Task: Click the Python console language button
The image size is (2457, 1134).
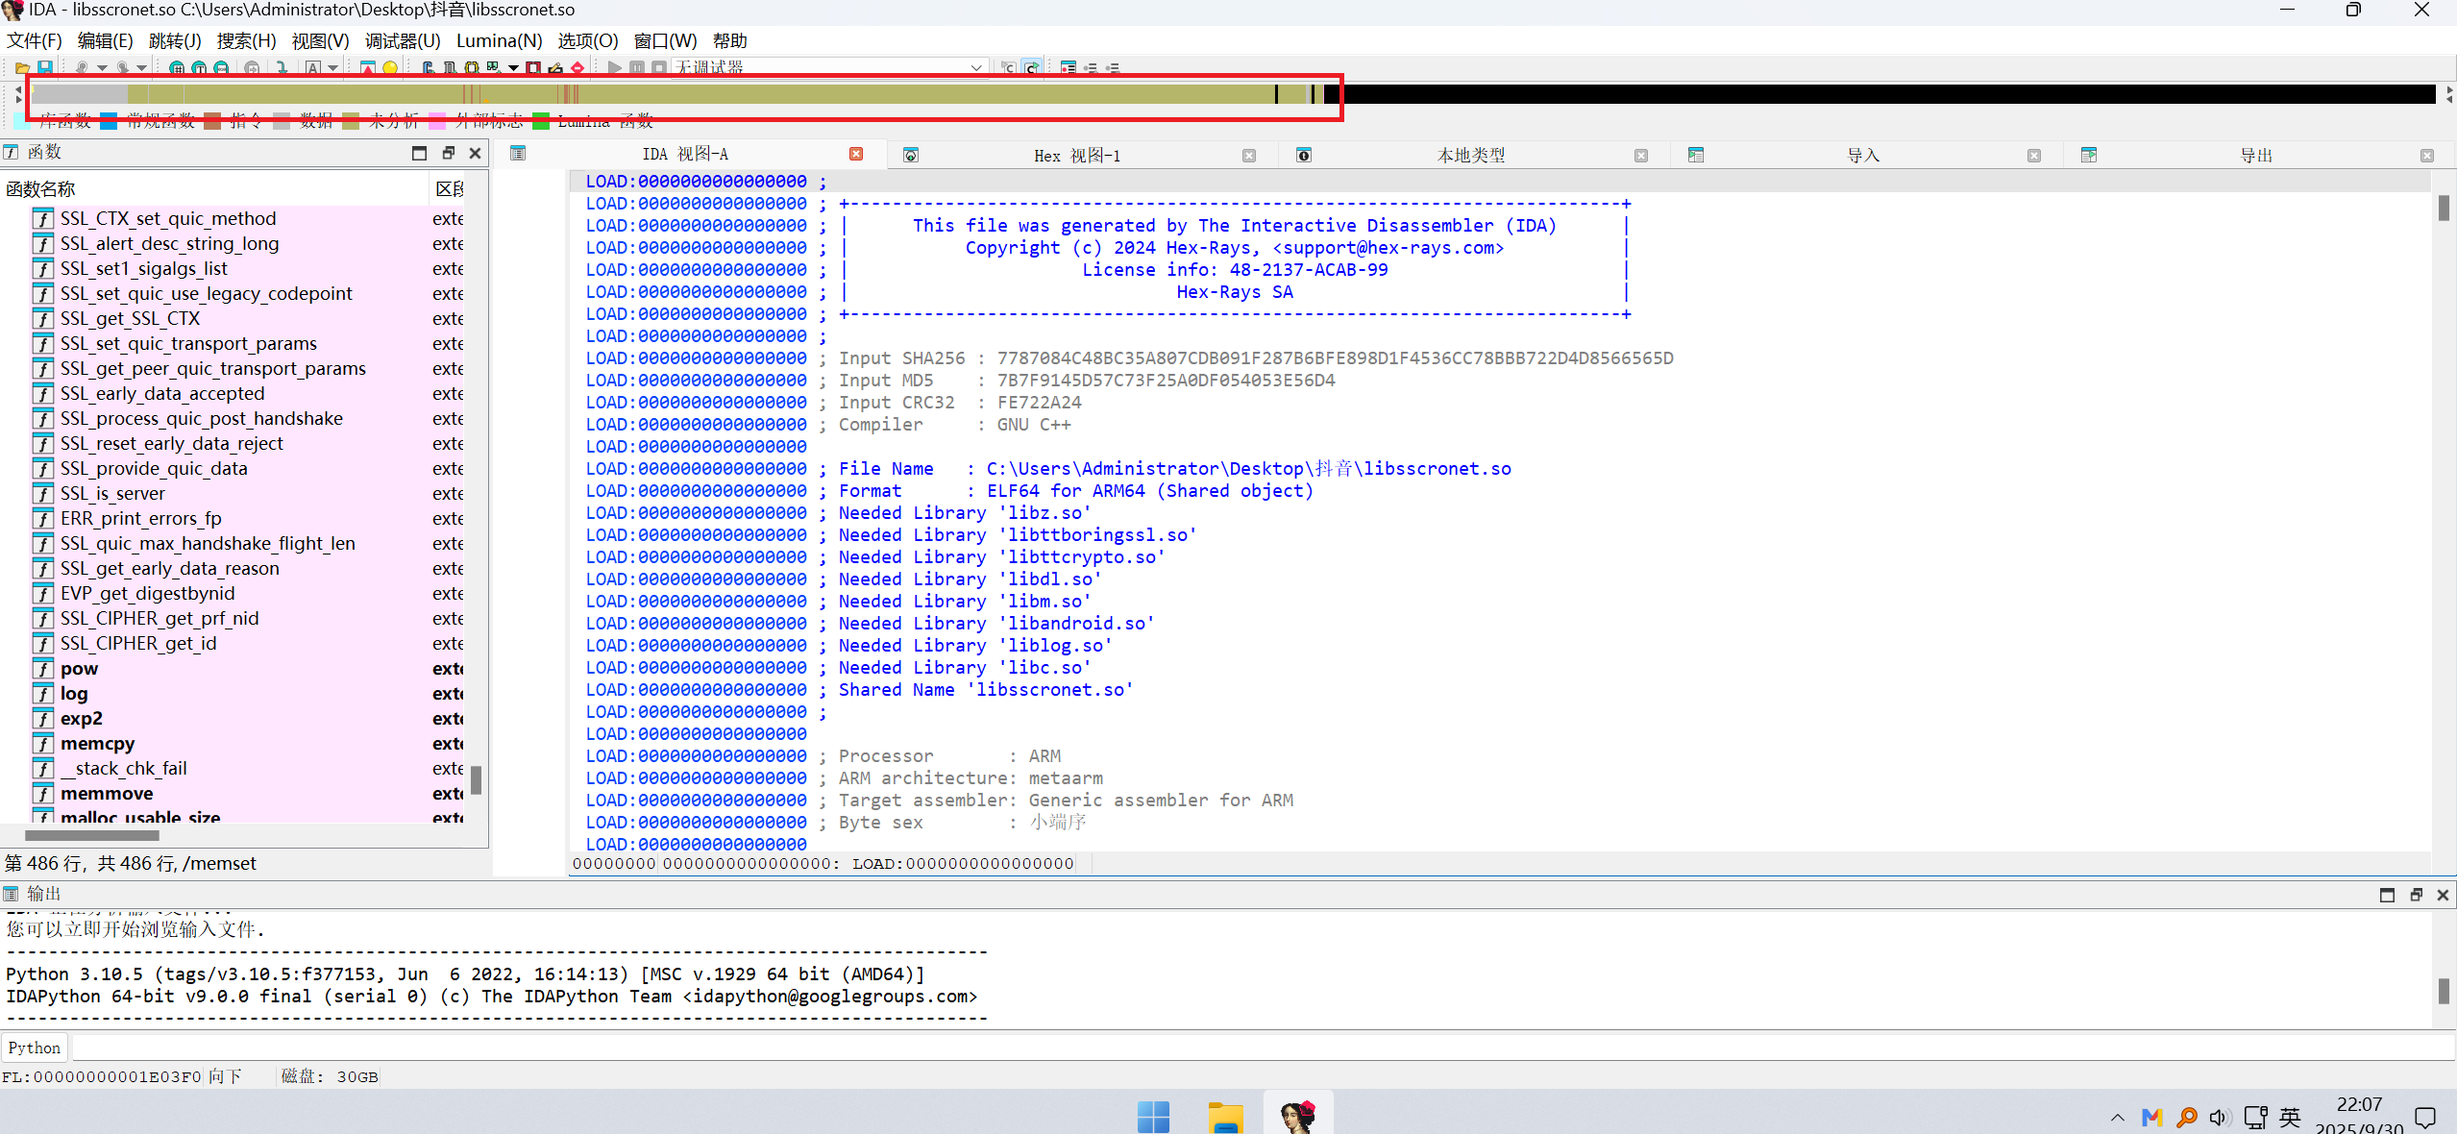Action: tap(35, 1048)
